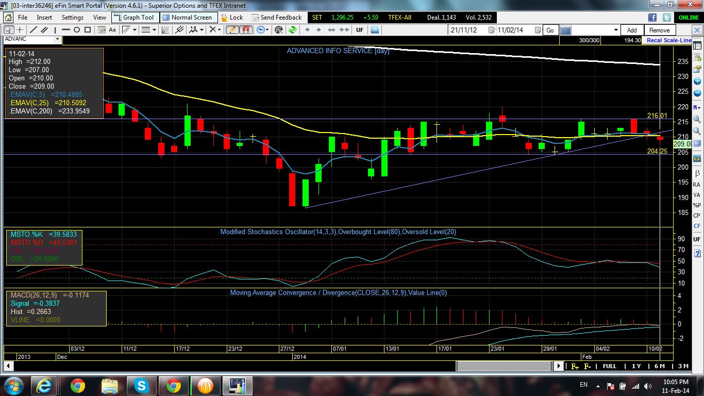Viewport: 704px width, 396px height.
Task: Switch chart range to 6 M
Action: (660, 366)
